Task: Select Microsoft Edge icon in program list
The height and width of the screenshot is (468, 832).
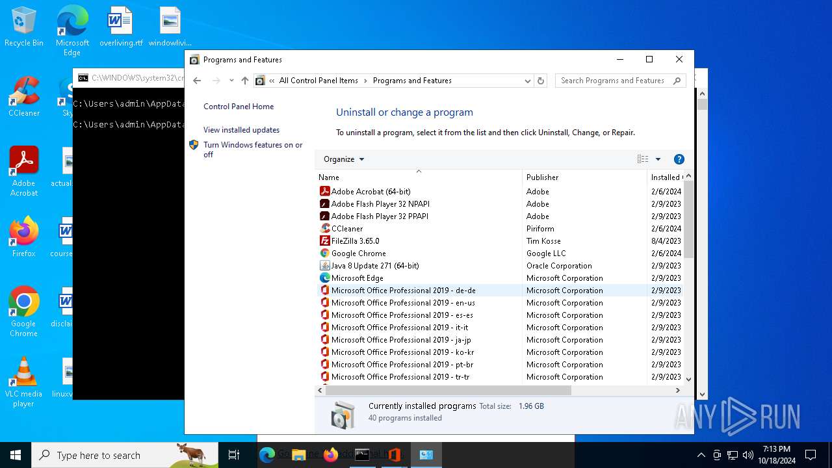Action: [x=325, y=278]
